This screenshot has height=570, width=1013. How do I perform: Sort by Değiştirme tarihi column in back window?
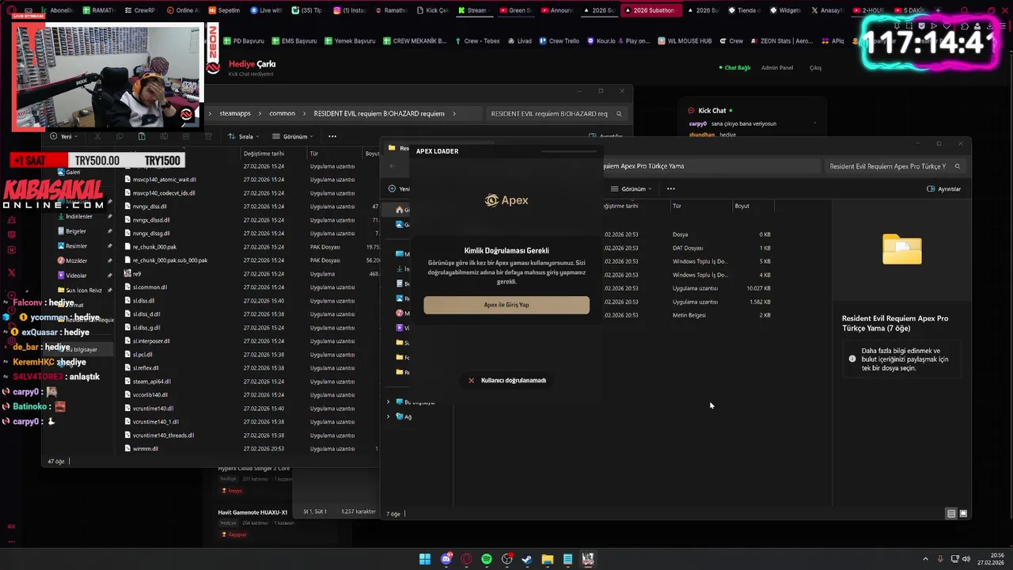tap(264, 154)
